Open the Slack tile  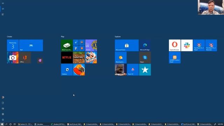tap(187, 45)
